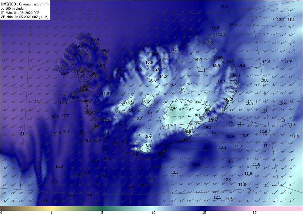
Task: Click the 13.4 value on the map
Action: coord(148,113)
